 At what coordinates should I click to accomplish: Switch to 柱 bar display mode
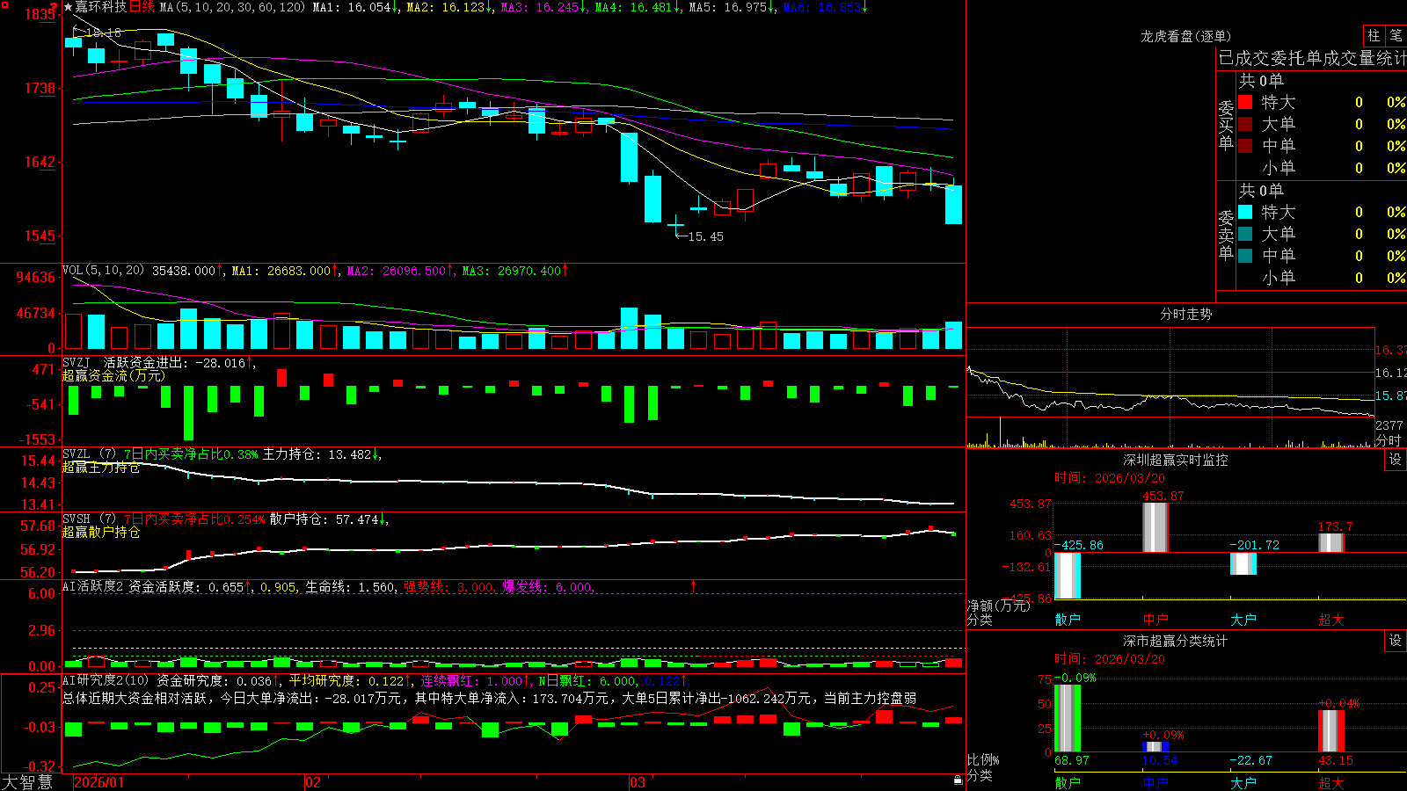click(x=1374, y=36)
